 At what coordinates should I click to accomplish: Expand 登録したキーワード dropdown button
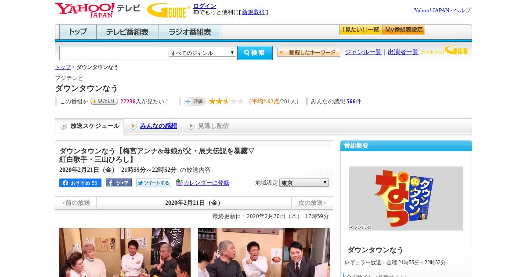click(x=309, y=52)
